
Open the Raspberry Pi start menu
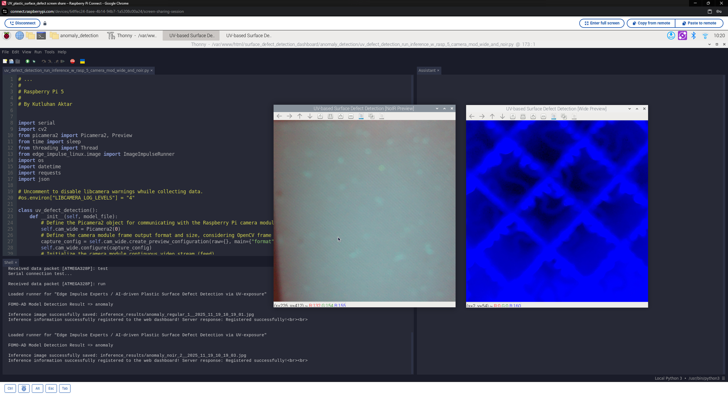tap(7, 36)
